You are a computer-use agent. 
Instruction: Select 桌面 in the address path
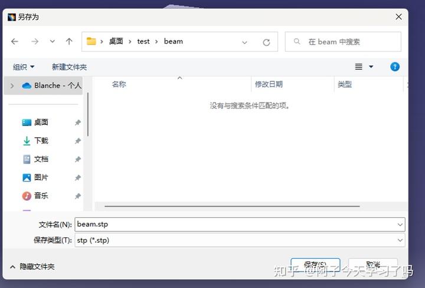point(116,41)
